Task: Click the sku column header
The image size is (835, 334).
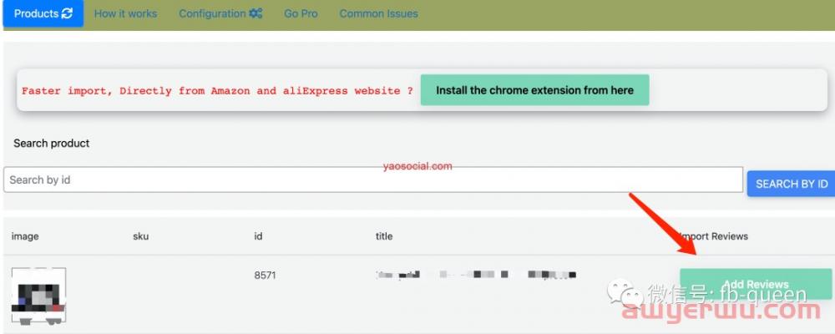Action: click(x=142, y=236)
